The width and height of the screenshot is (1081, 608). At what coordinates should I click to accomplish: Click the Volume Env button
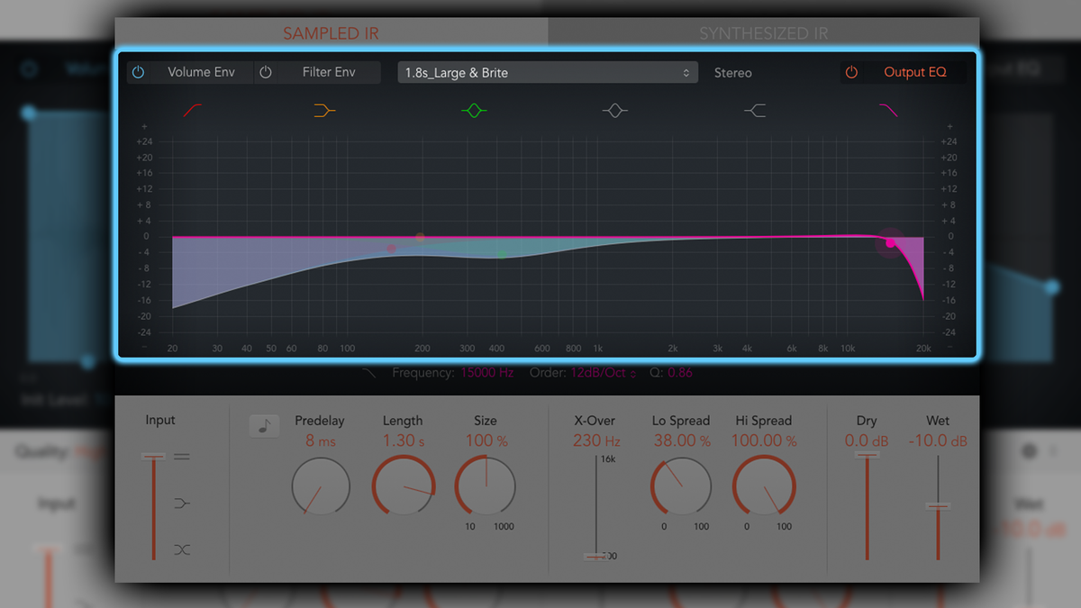[201, 72]
